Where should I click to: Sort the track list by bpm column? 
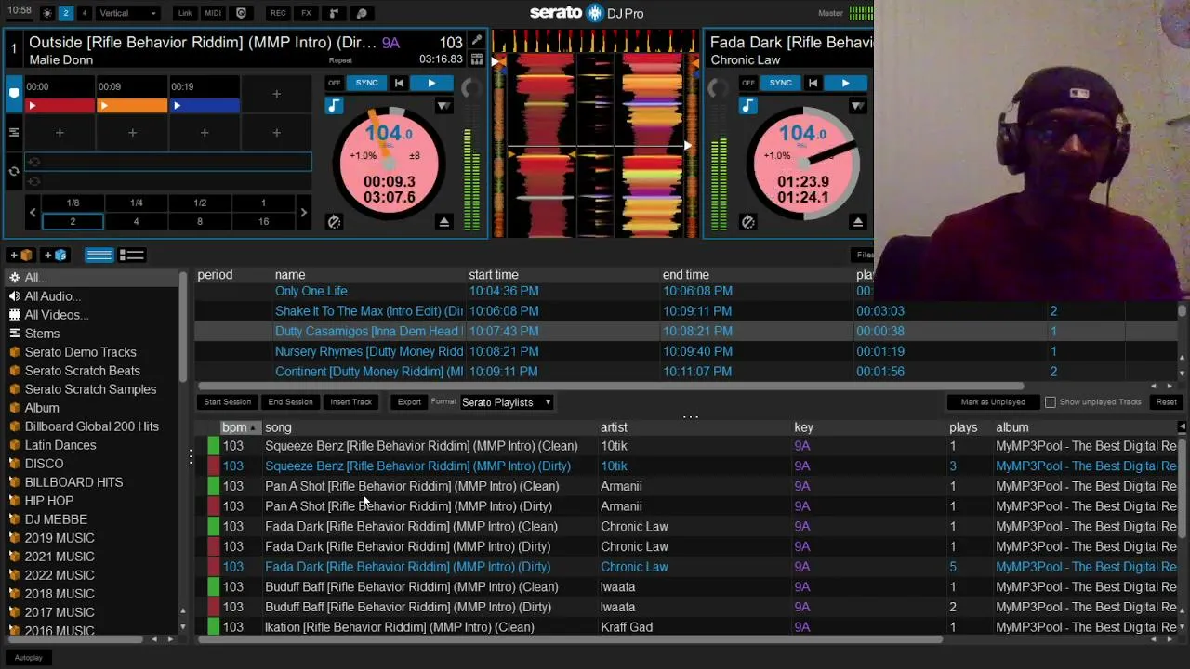point(240,427)
